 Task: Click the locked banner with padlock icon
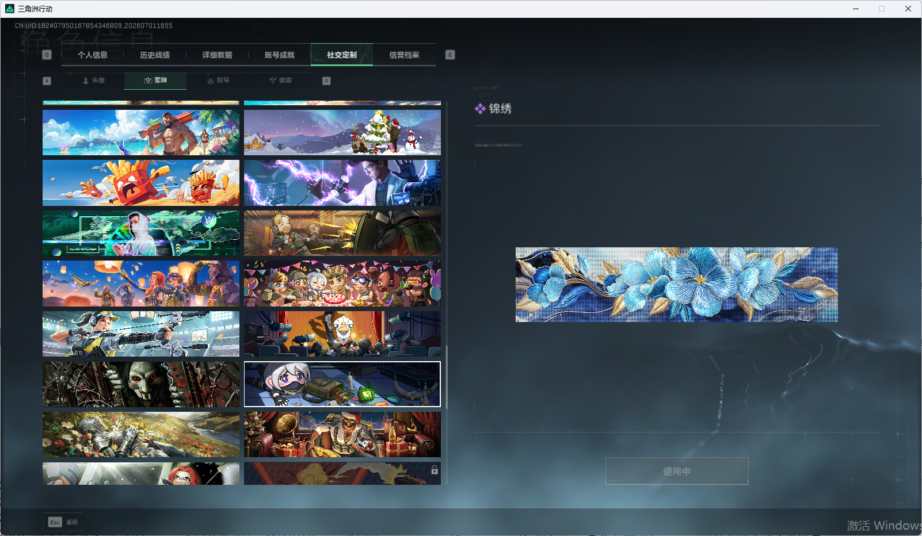coord(342,473)
